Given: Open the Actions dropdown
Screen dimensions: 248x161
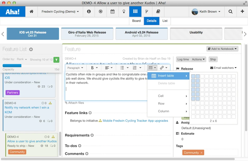Looking at the screenshot, I should (198, 59).
